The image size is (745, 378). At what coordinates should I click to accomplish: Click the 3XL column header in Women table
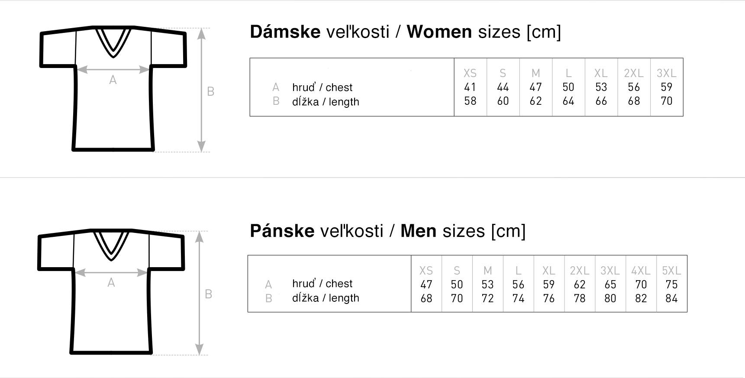coord(666,73)
